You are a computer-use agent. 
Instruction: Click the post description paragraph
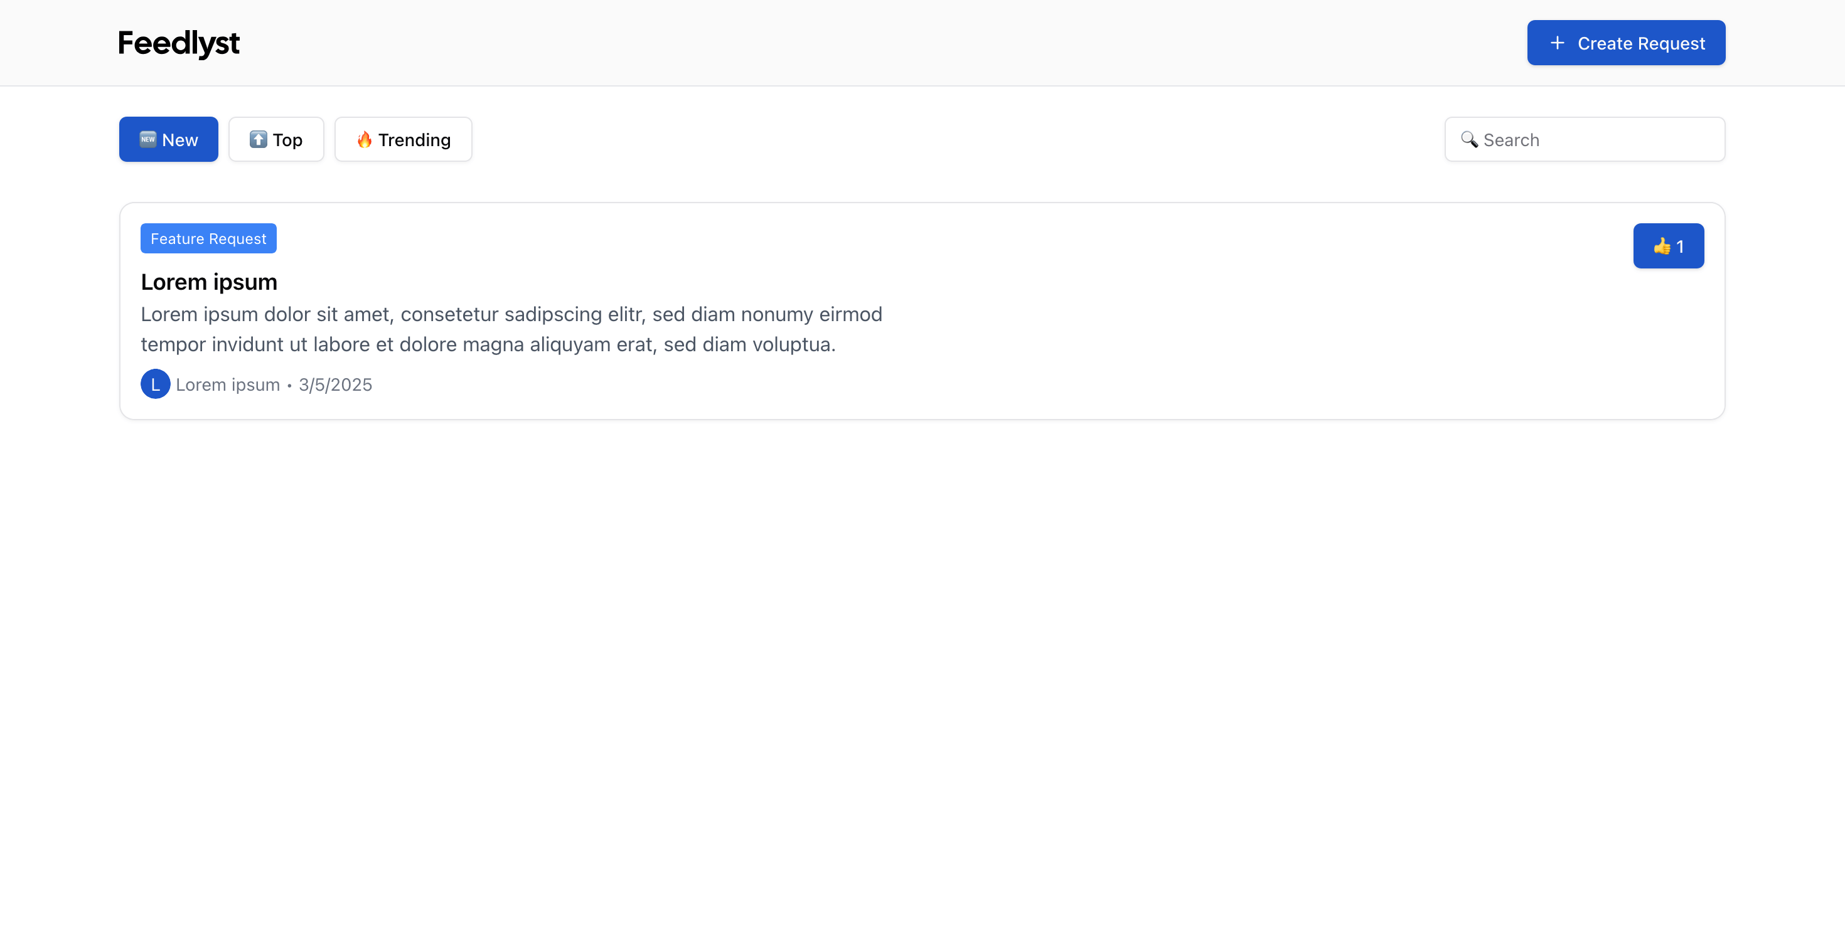[511, 329]
